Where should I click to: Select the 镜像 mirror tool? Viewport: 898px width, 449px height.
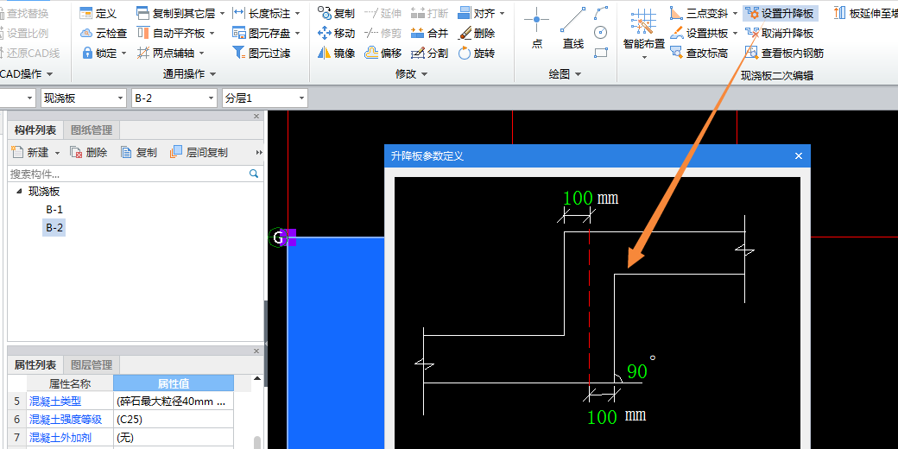pyautogui.click(x=336, y=54)
